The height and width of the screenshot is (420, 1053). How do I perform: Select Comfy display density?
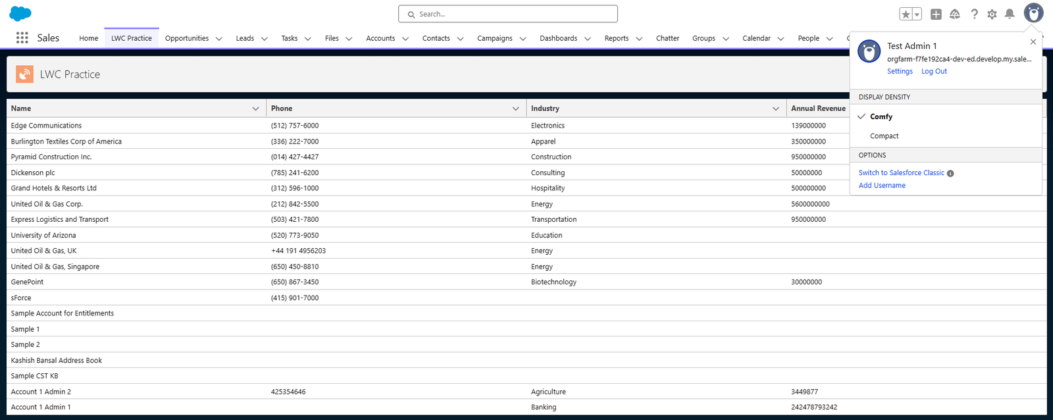[881, 117]
